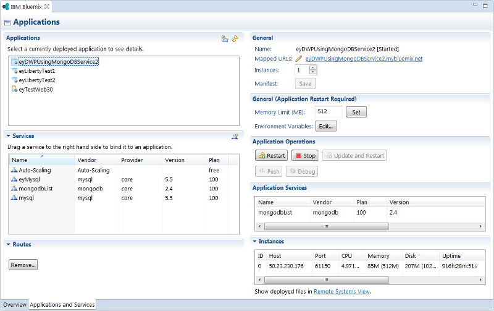Click the Applications page header icon
The width and height of the screenshot is (494, 311).
tap(7, 23)
